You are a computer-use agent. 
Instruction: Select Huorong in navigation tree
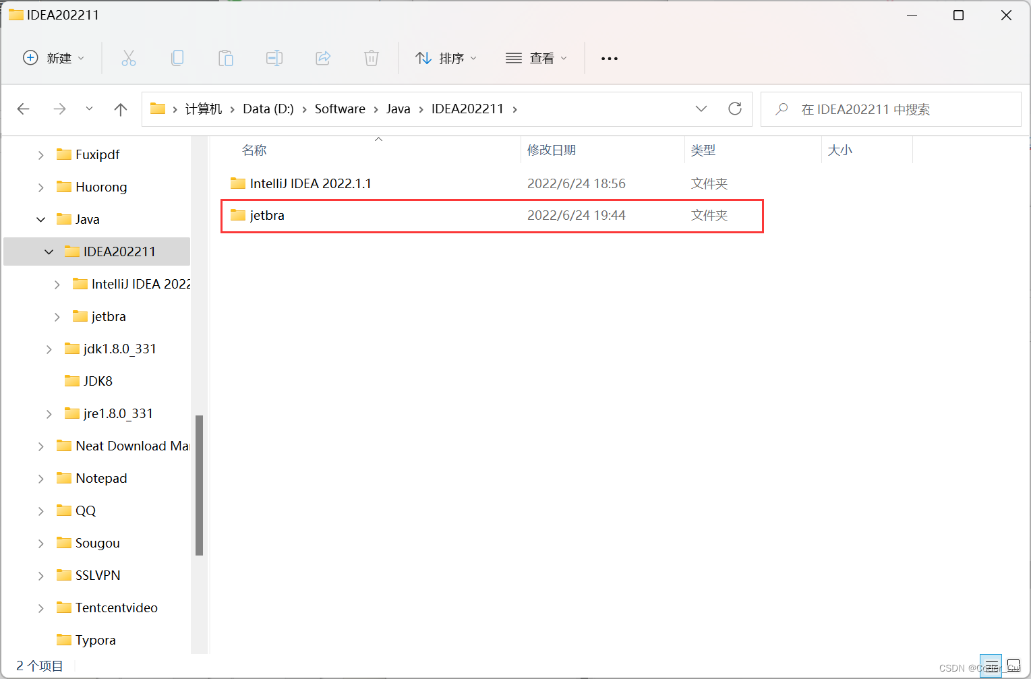coord(101,187)
